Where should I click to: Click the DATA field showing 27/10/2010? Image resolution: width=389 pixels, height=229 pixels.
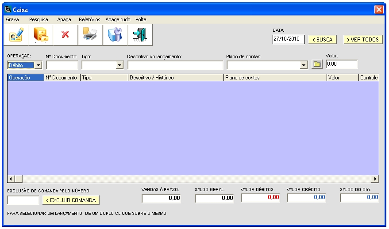[x=289, y=39]
